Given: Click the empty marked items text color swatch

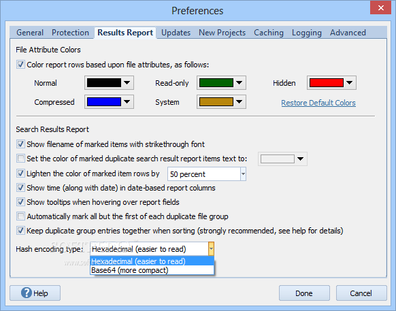Looking at the screenshot, I should click(x=278, y=159).
